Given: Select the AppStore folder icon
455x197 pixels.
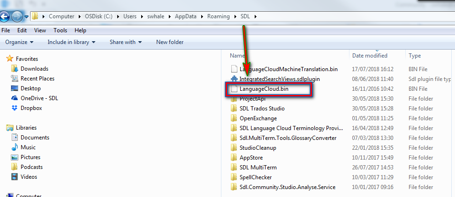Looking at the screenshot, I should (234, 158).
